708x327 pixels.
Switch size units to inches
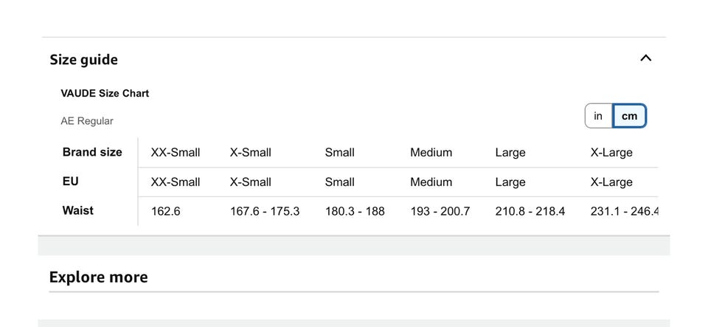pos(598,116)
